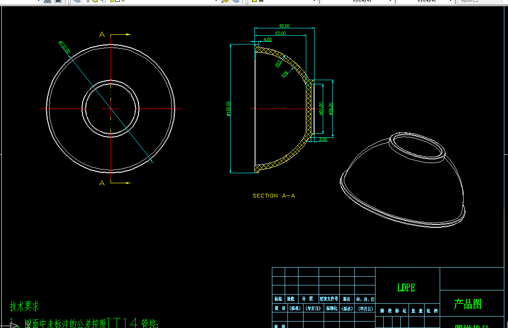
Task: Pick the inner double circle in front view
Action: point(110,109)
